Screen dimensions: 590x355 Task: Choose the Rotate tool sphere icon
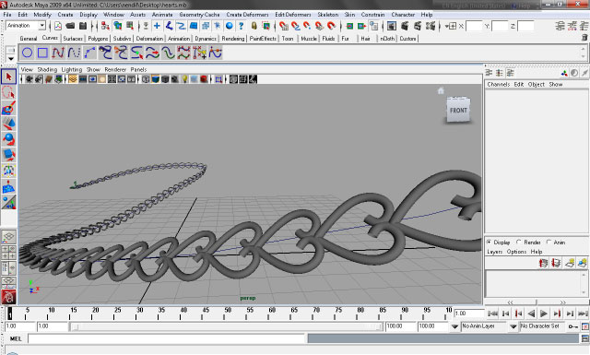pos(8,139)
